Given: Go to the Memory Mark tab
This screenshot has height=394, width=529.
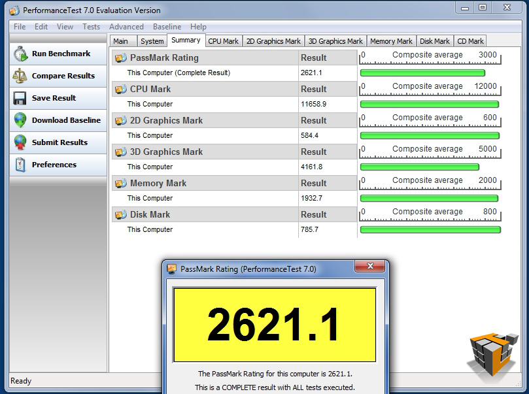Looking at the screenshot, I should (x=391, y=41).
